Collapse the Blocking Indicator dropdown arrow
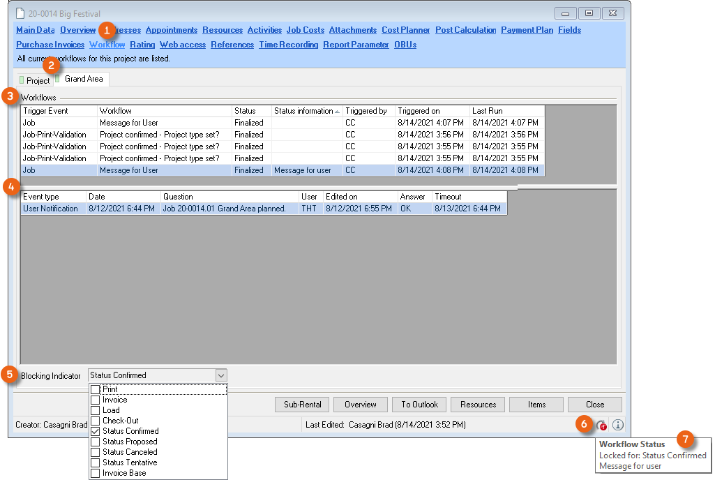This screenshot has height=489, width=715. tap(220, 375)
